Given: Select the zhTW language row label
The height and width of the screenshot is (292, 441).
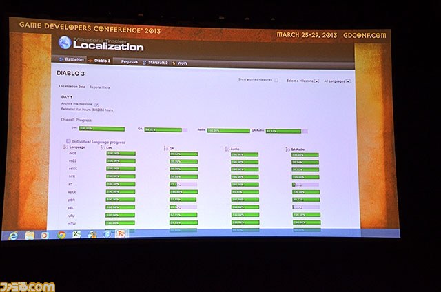Looking at the screenshot, I should [72, 224].
